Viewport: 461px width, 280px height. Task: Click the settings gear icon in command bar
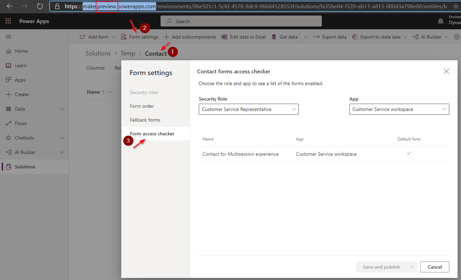(x=456, y=37)
